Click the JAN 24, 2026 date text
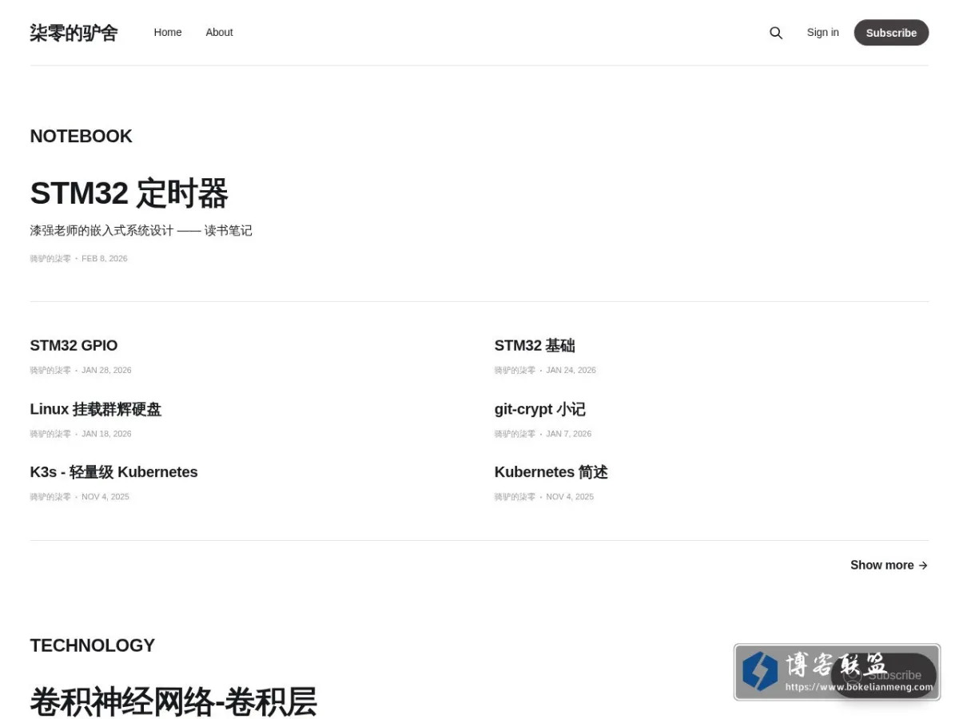 [x=571, y=371]
